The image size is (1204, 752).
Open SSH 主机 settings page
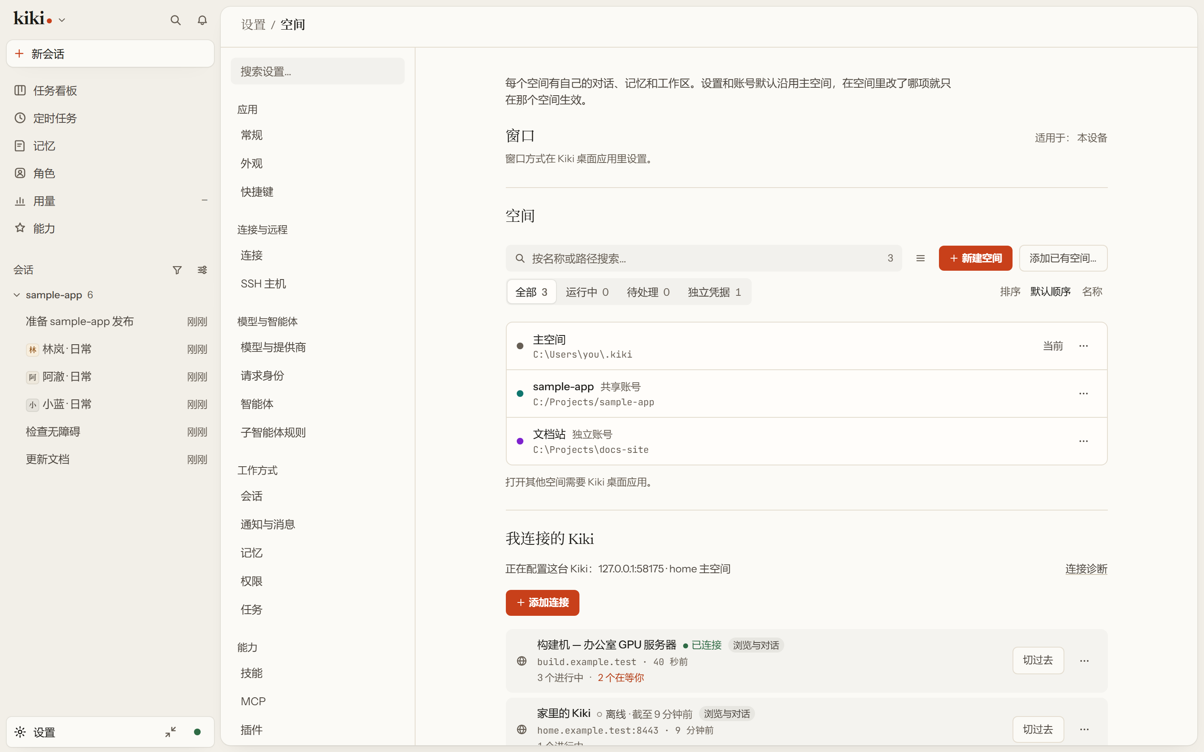(317, 284)
